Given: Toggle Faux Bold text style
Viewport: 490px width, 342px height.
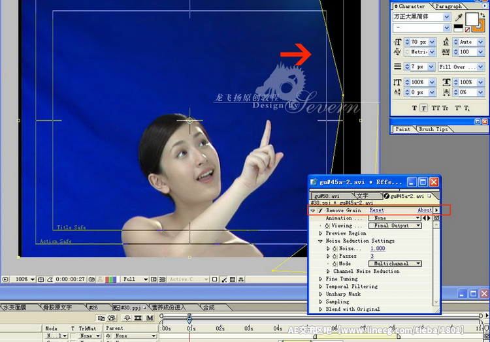Looking at the screenshot, I should (x=414, y=108).
